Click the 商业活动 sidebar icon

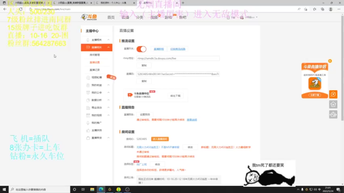click(88, 108)
